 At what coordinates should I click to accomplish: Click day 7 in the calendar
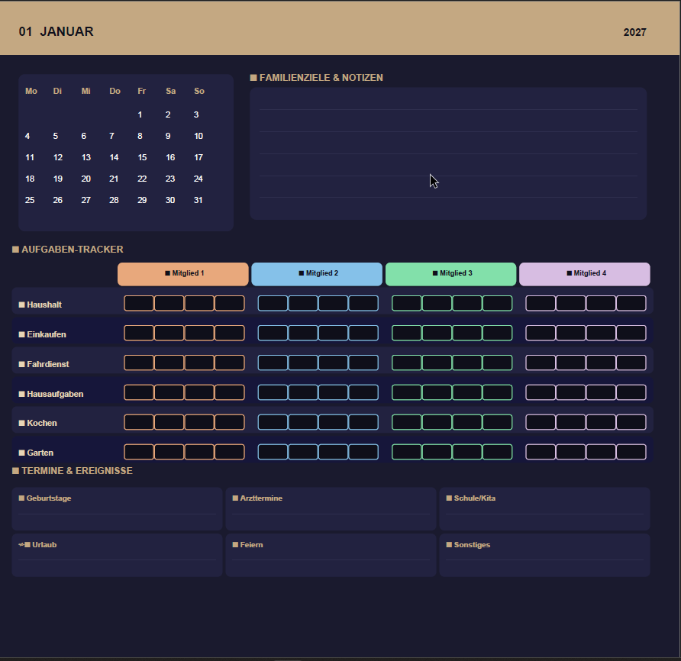(x=111, y=136)
